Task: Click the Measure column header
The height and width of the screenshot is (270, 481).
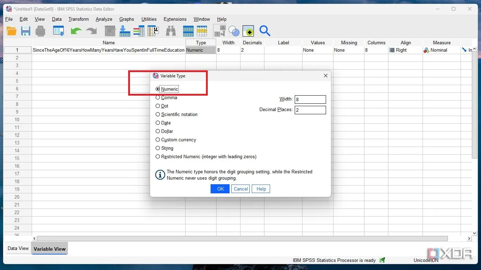Action: 442,43
